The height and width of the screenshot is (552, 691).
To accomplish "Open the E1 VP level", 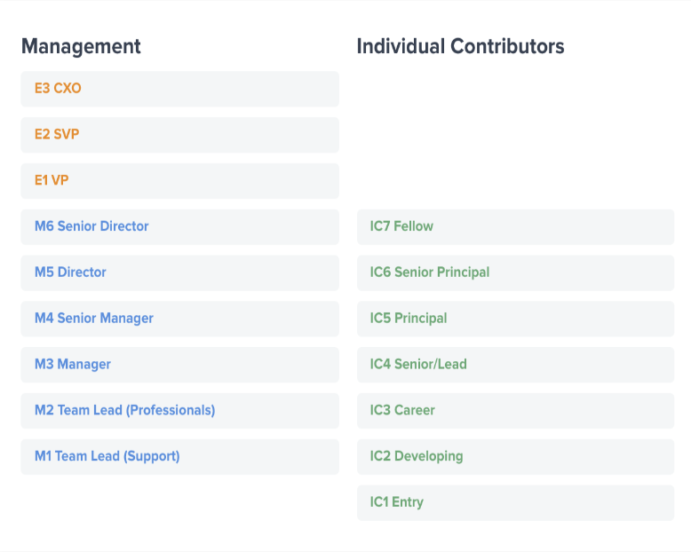I will (x=179, y=181).
